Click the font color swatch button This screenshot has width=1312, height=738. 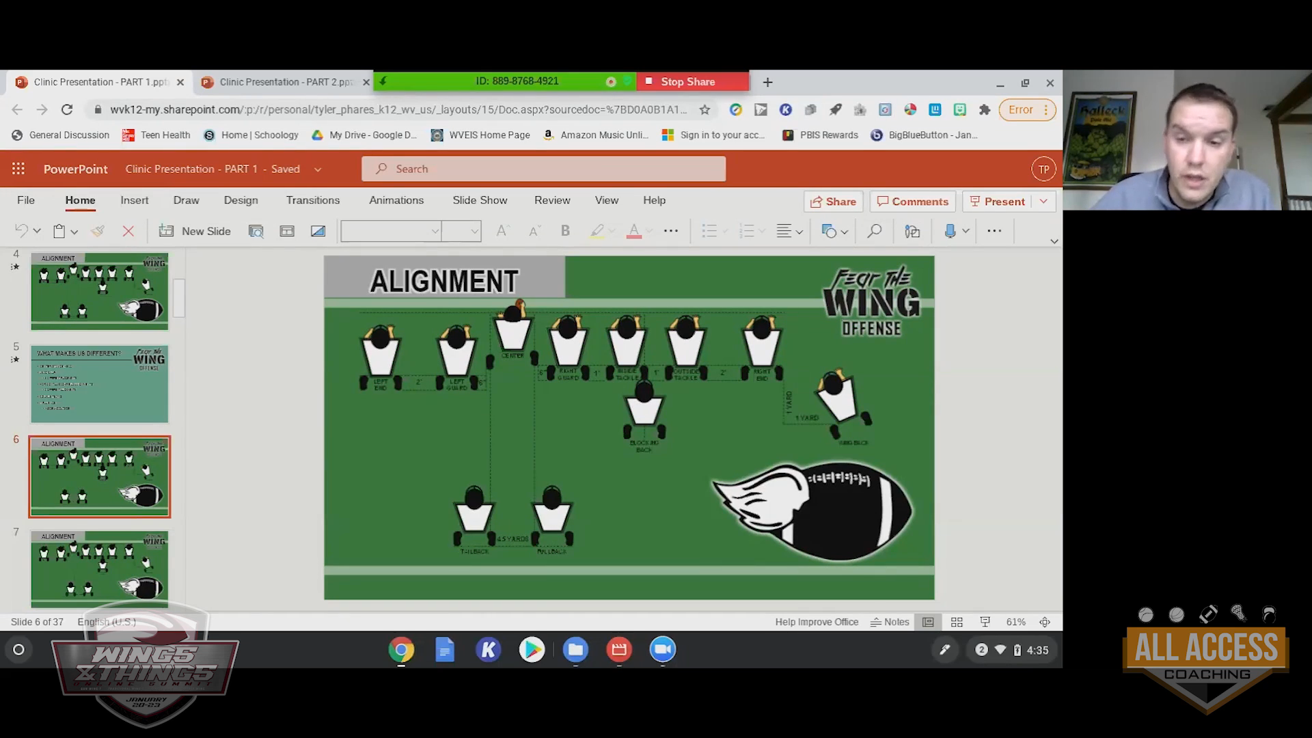tap(633, 231)
